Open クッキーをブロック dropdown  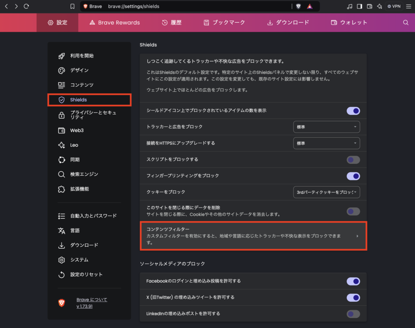click(327, 192)
